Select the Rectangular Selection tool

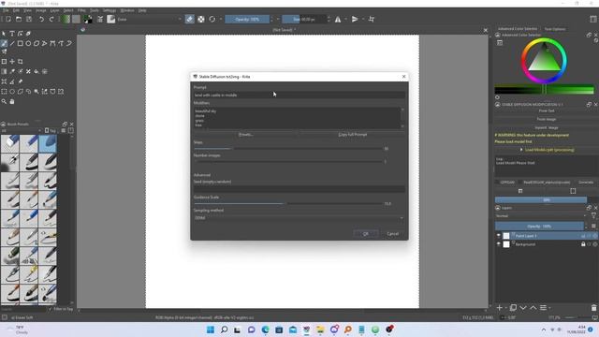point(4,92)
